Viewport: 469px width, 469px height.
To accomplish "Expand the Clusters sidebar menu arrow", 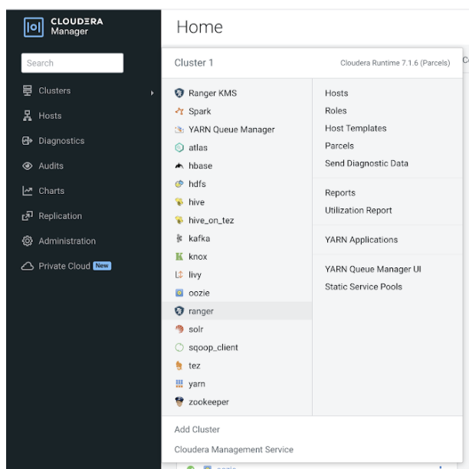I will click(152, 92).
